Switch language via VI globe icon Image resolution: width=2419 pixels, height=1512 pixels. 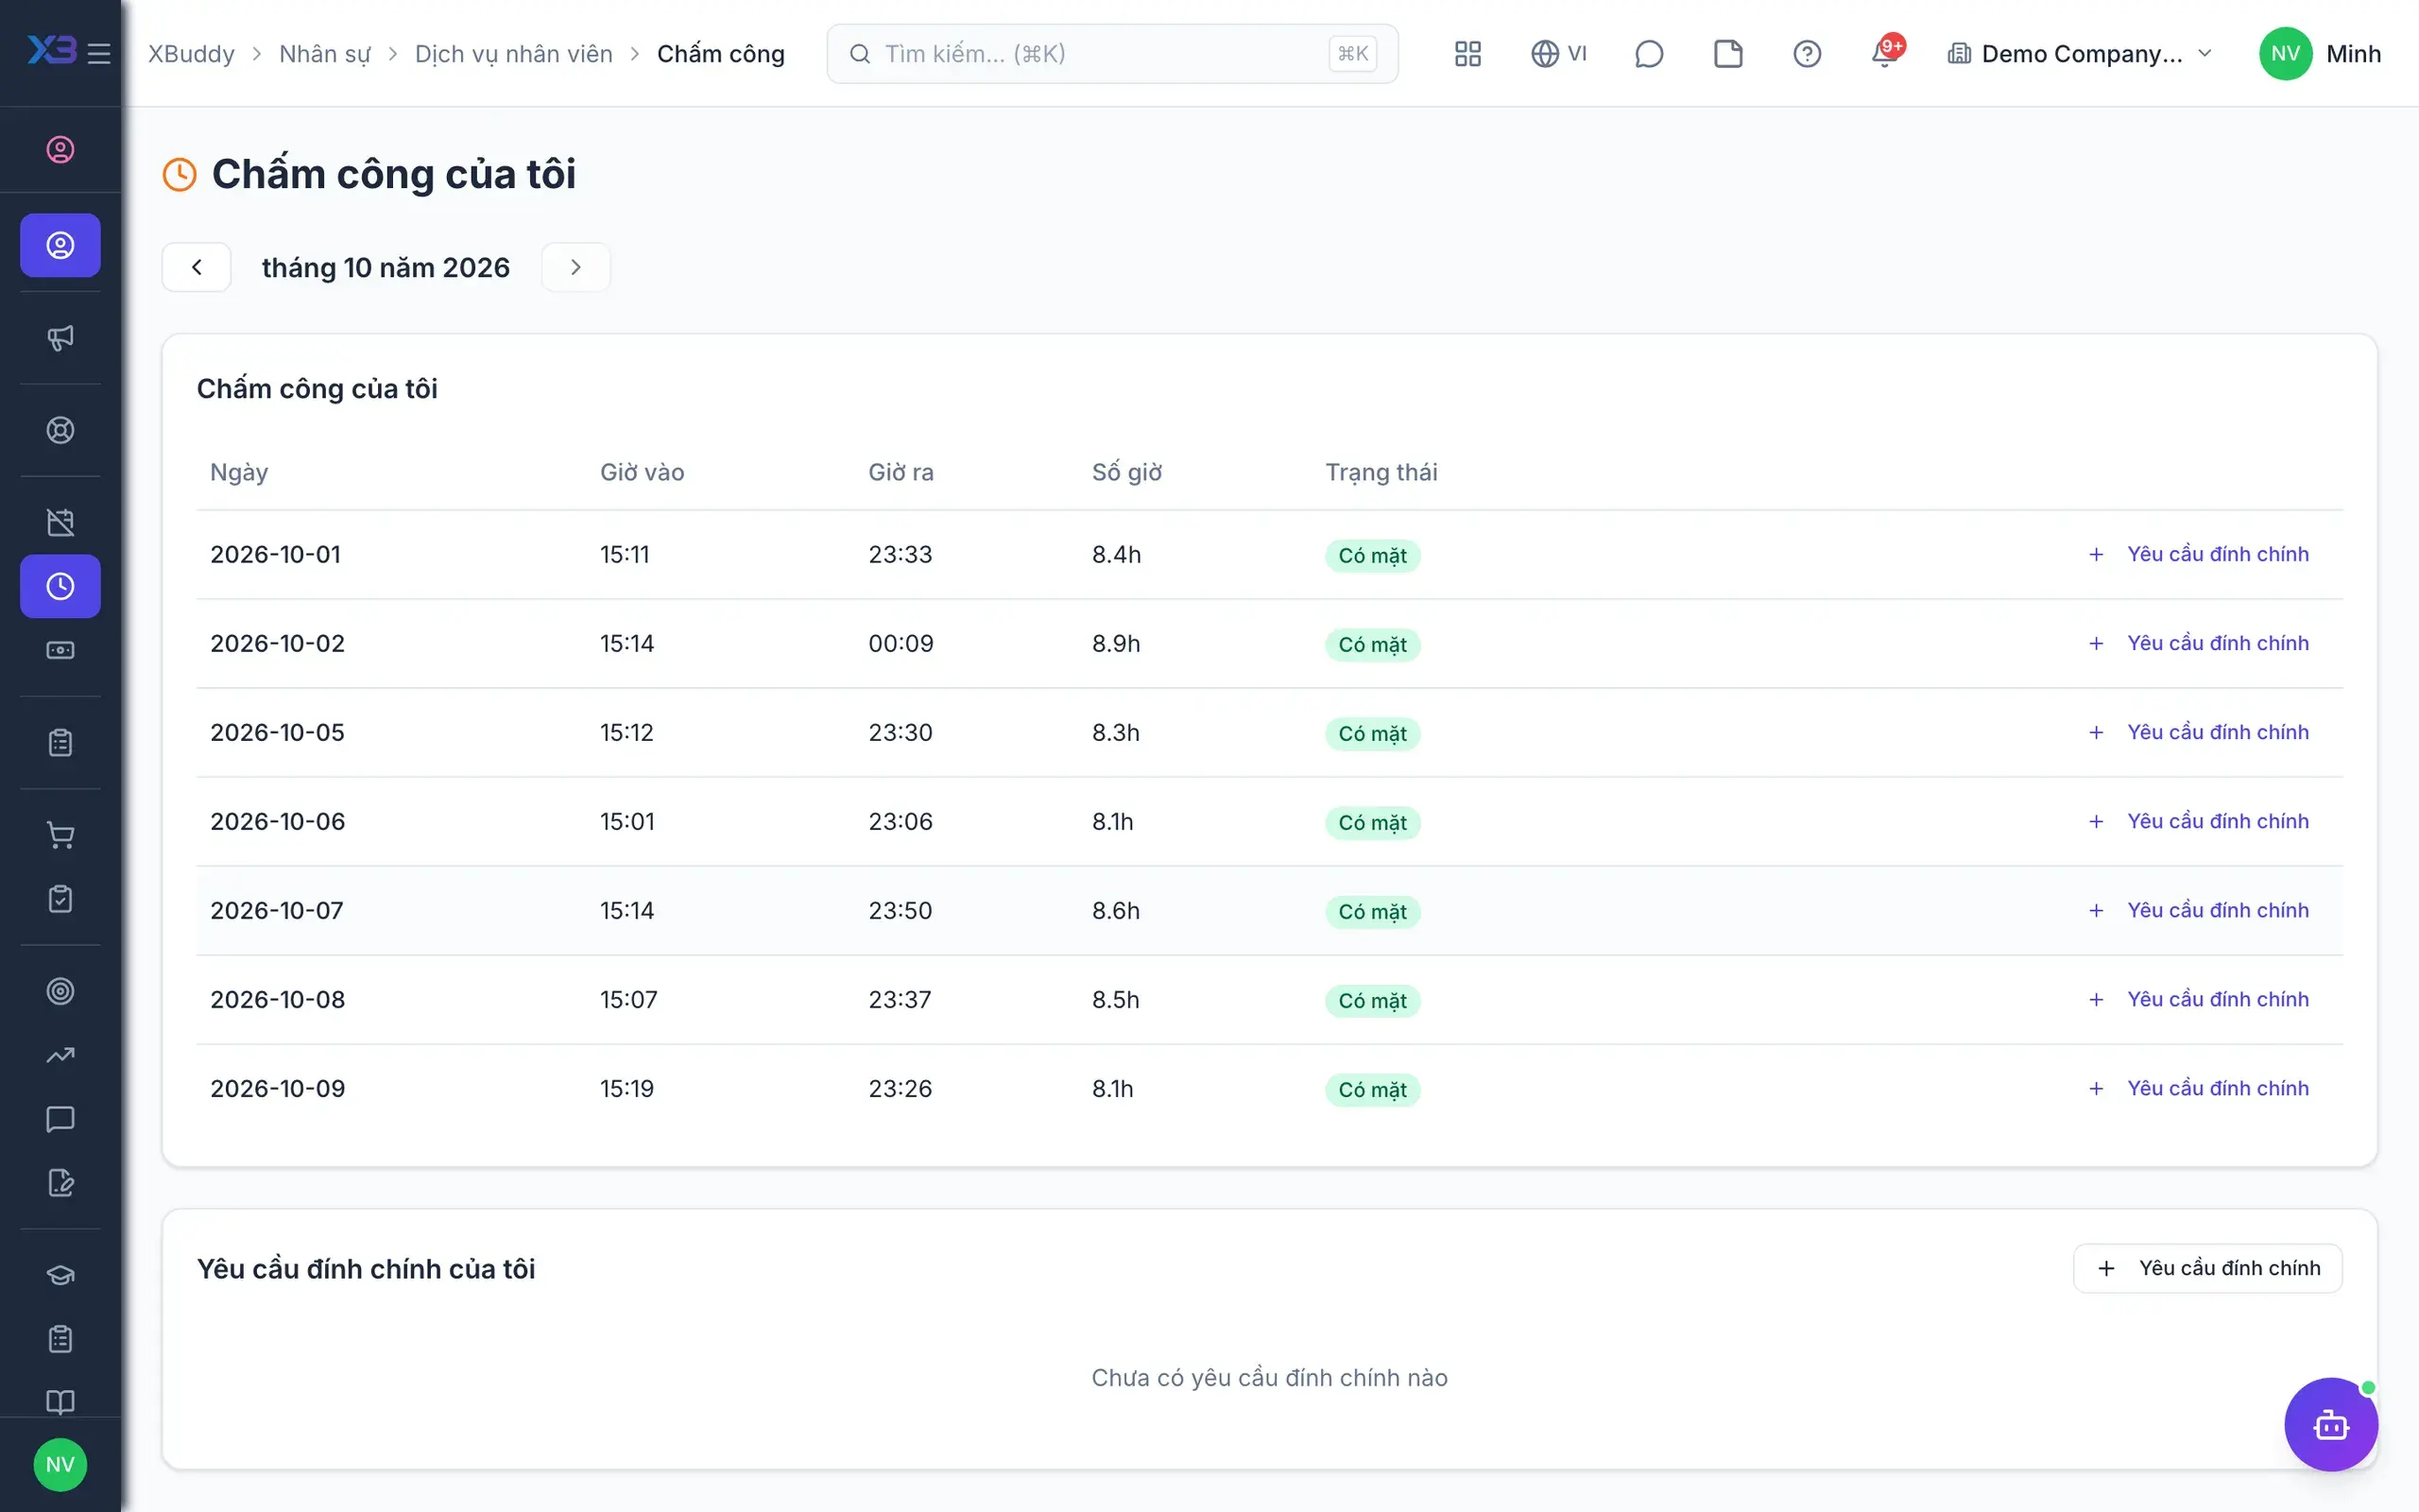1558,54
